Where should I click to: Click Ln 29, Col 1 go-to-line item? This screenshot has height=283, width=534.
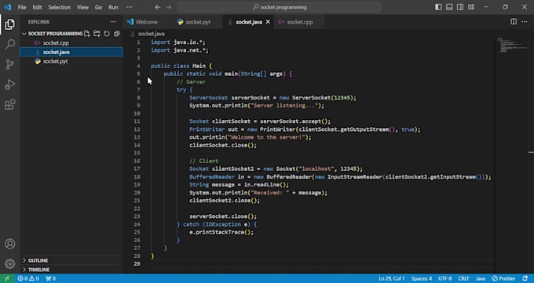coord(392,278)
